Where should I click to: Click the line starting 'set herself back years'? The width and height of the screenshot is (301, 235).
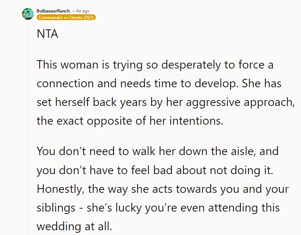165,102
